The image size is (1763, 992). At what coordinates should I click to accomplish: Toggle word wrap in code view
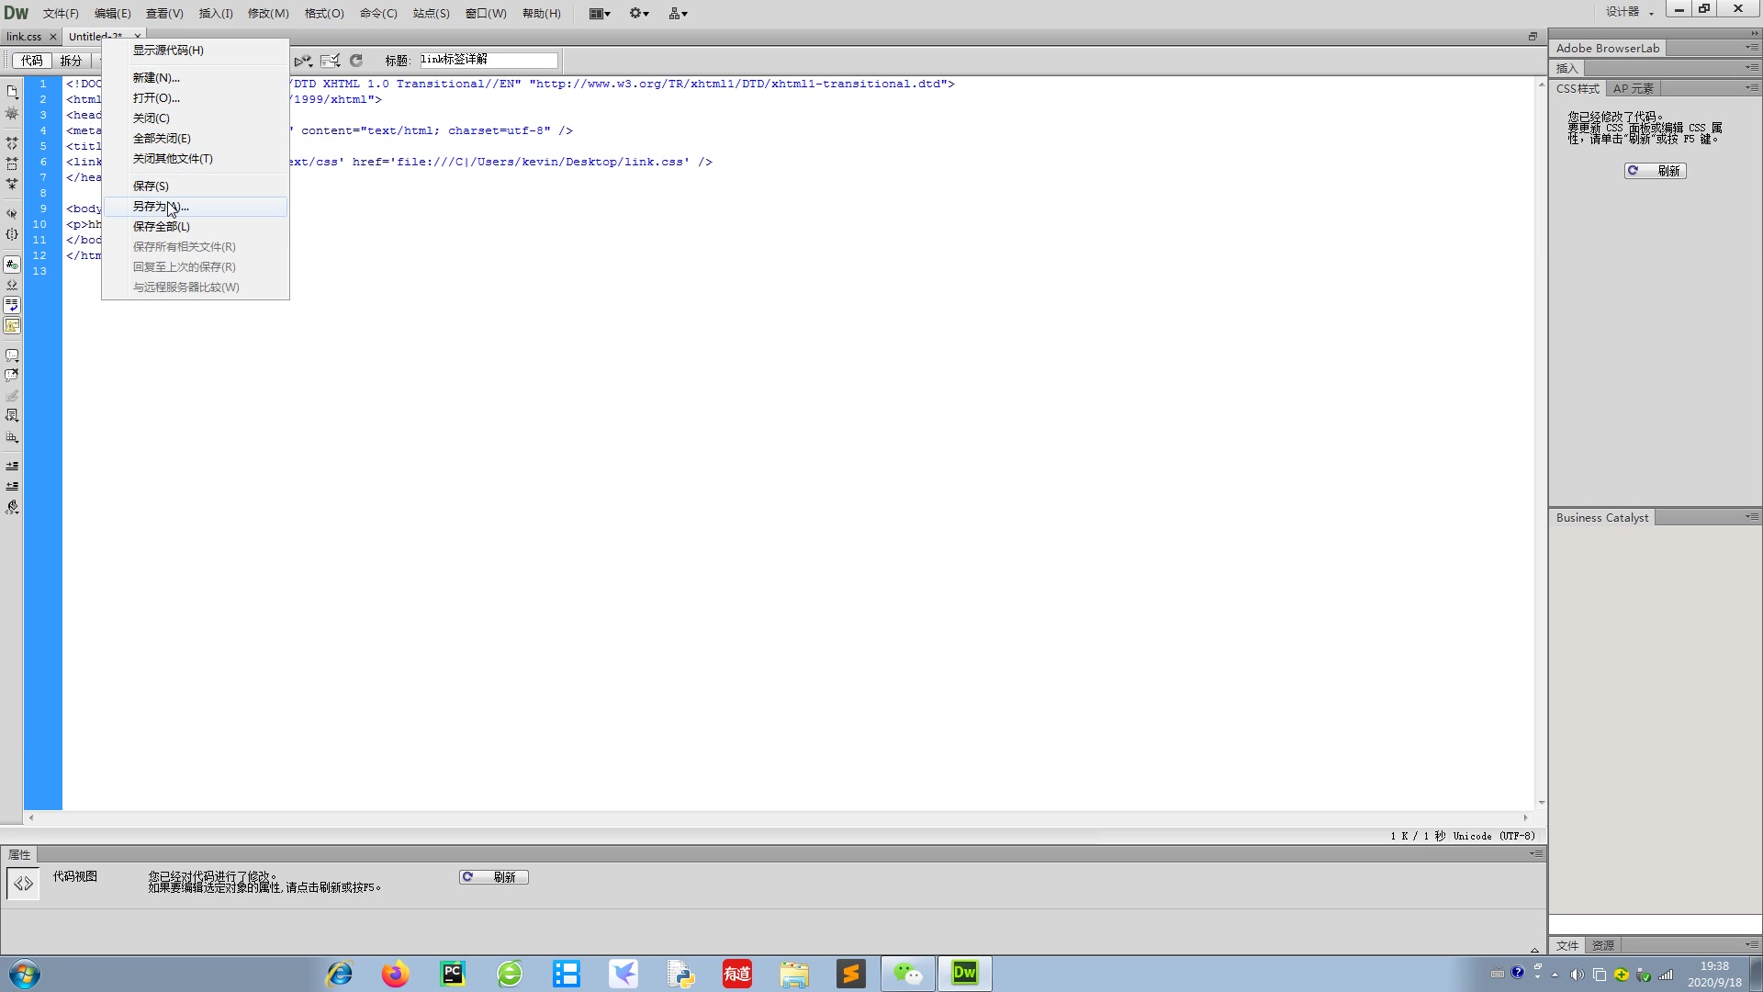[12, 305]
